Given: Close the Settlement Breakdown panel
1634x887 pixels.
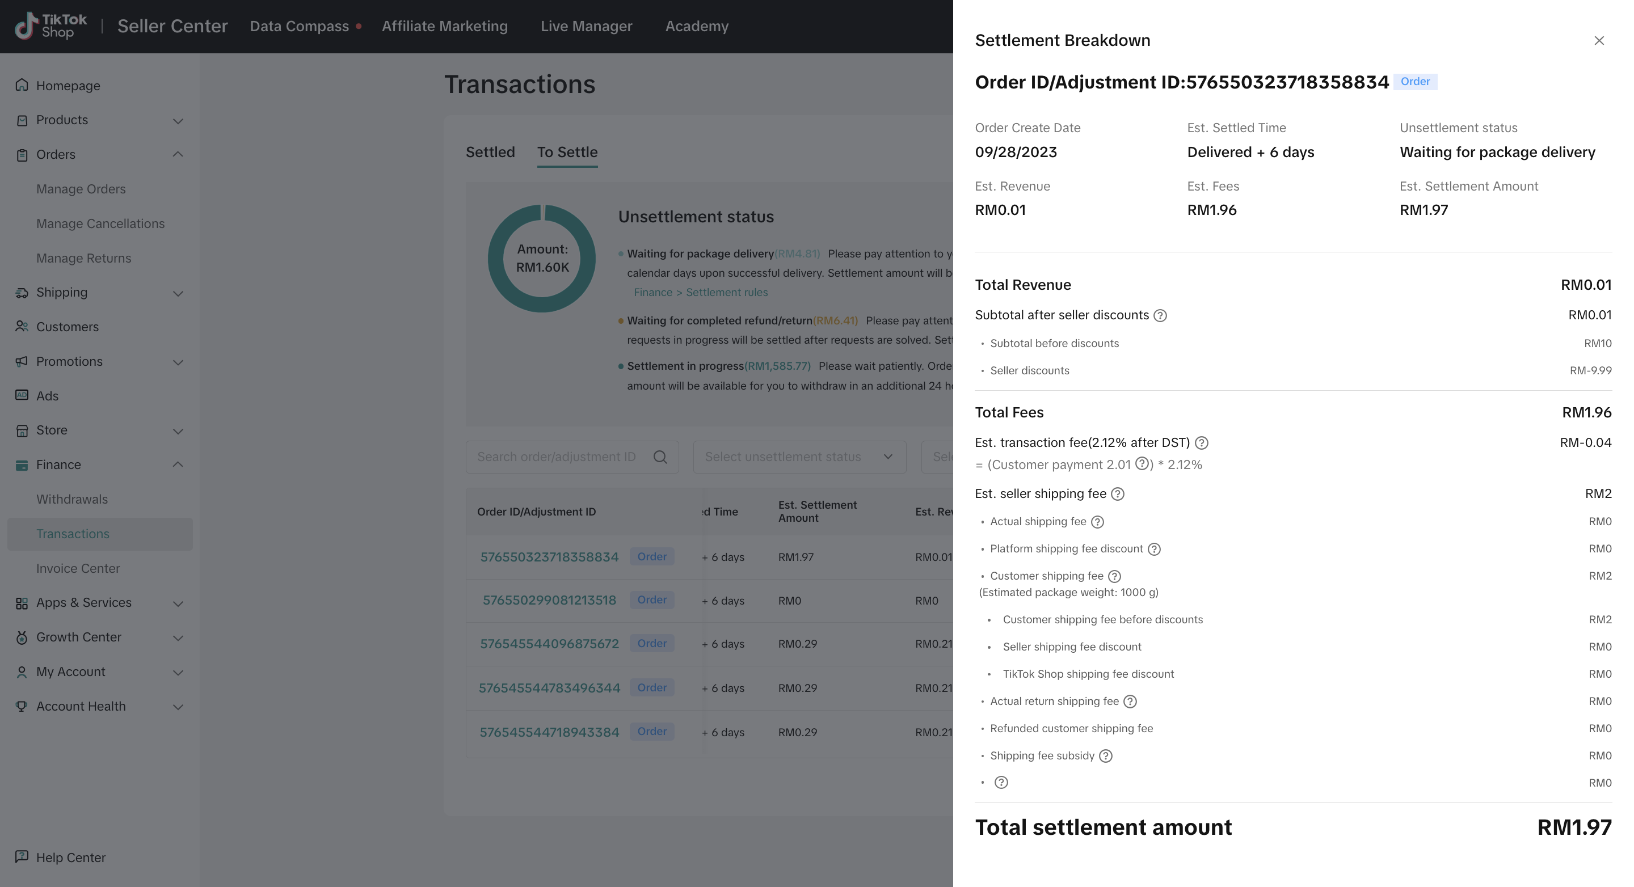Looking at the screenshot, I should pos(1598,41).
